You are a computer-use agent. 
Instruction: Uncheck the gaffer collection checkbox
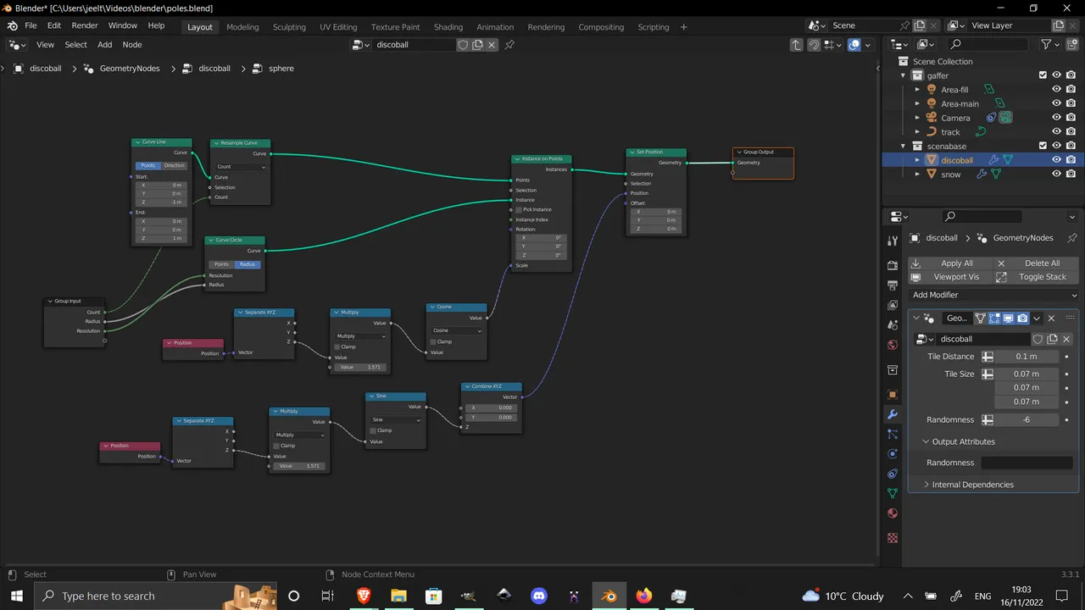(1043, 75)
